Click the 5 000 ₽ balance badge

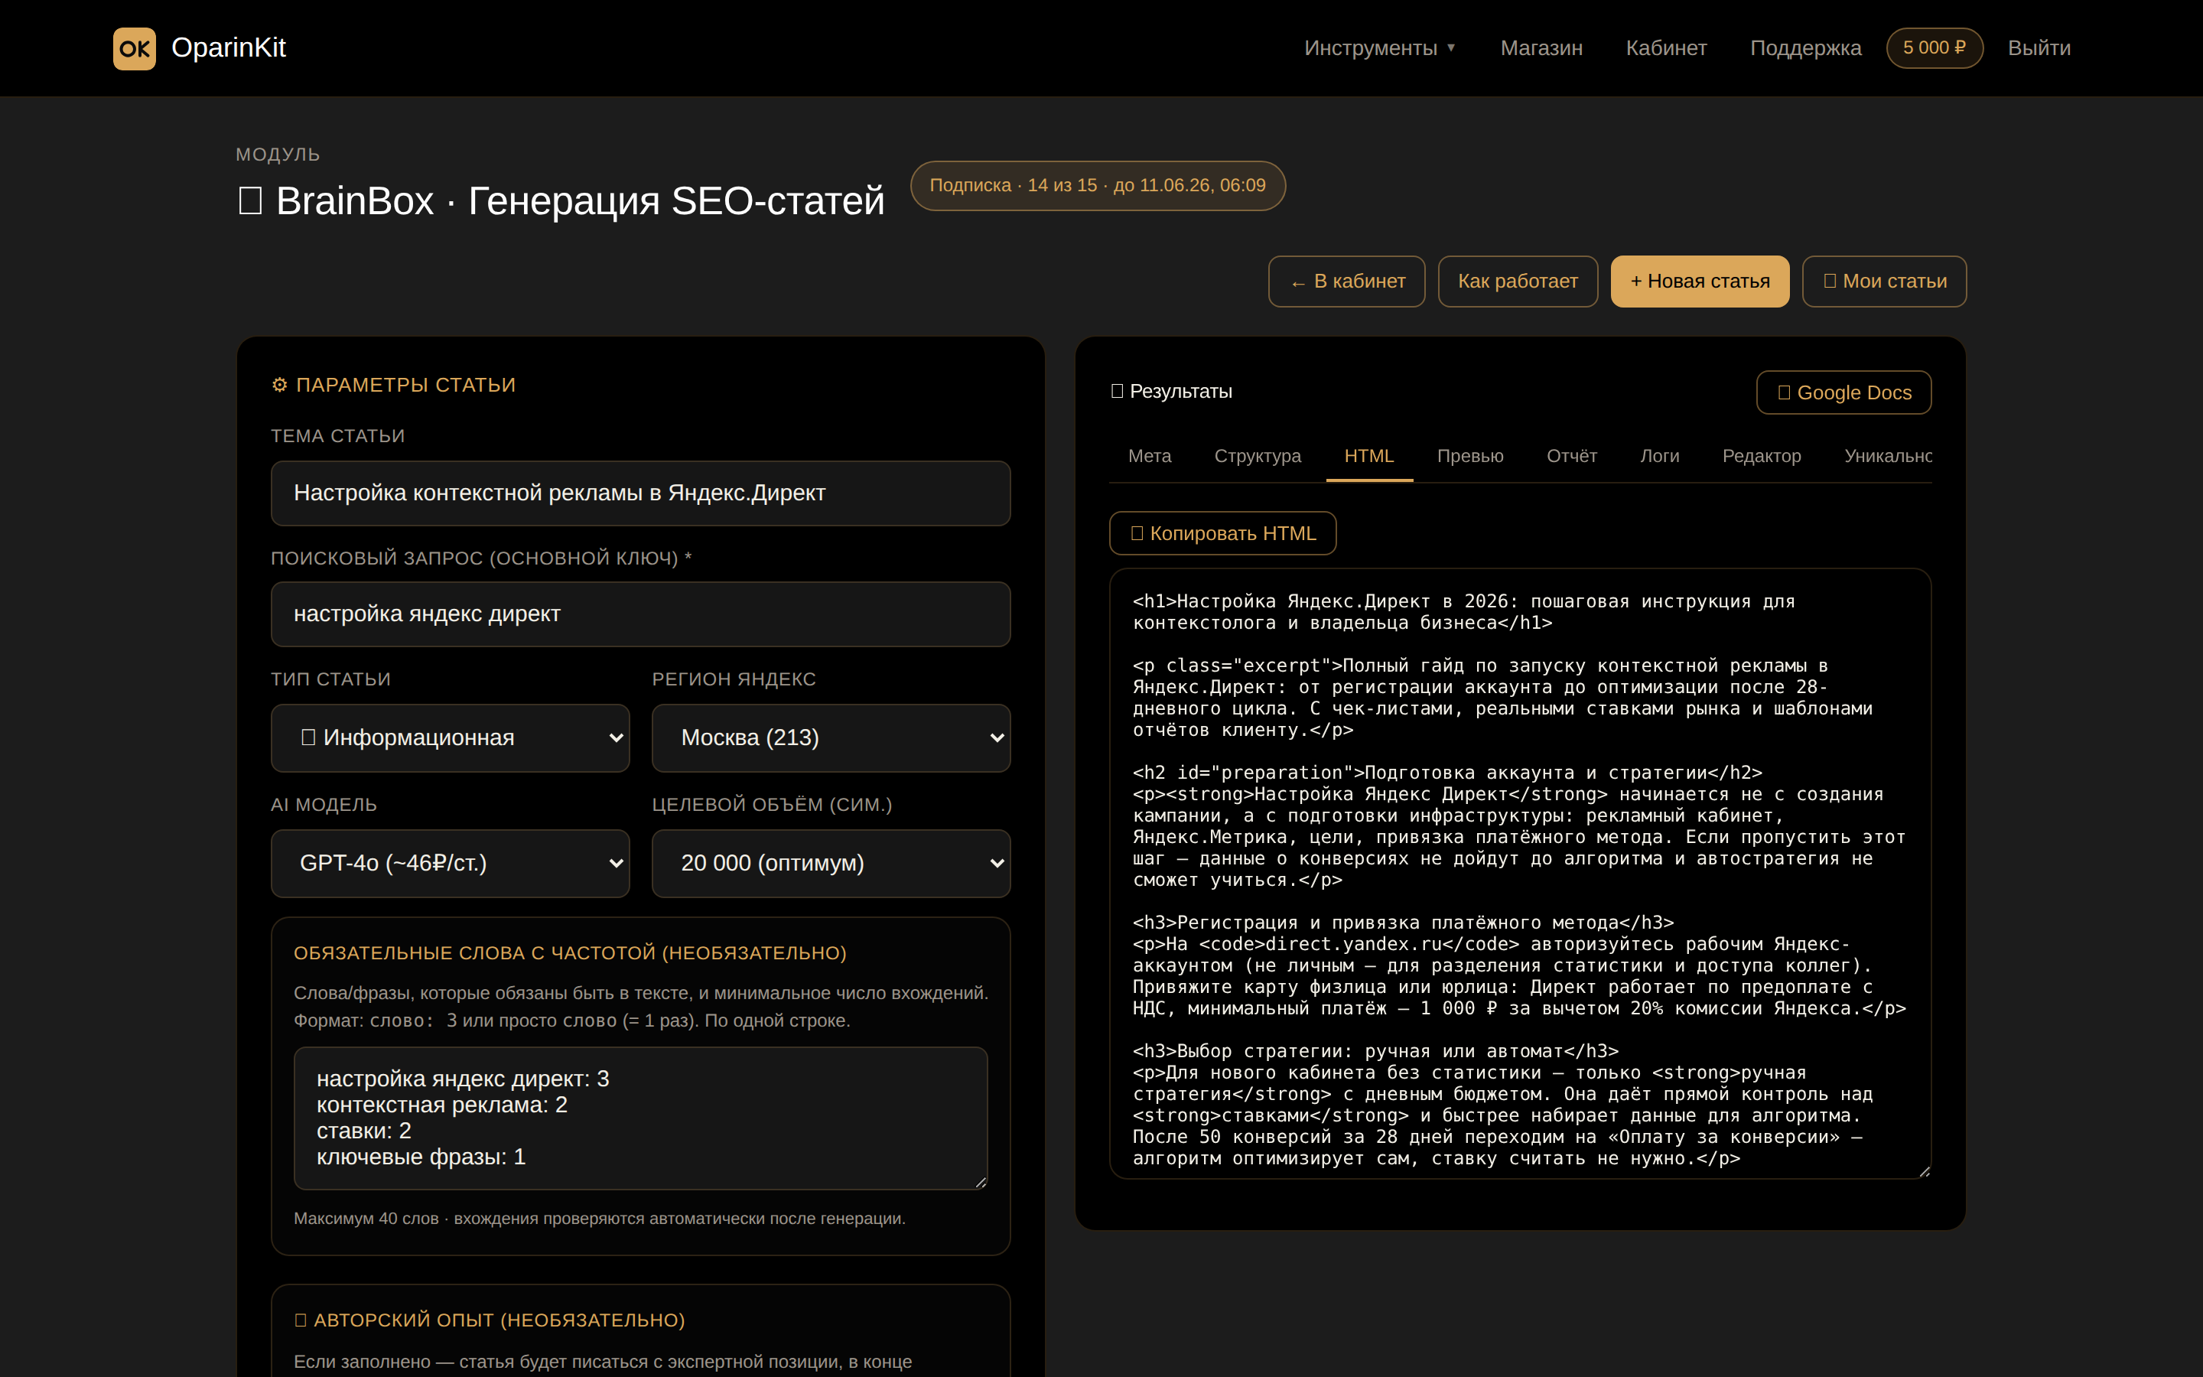pyautogui.click(x=1935, y=48)
